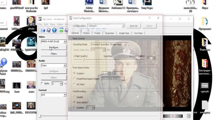Open the Беспредел жестокос... folder on desktop

pyautogui.click(x=205, y=67)
